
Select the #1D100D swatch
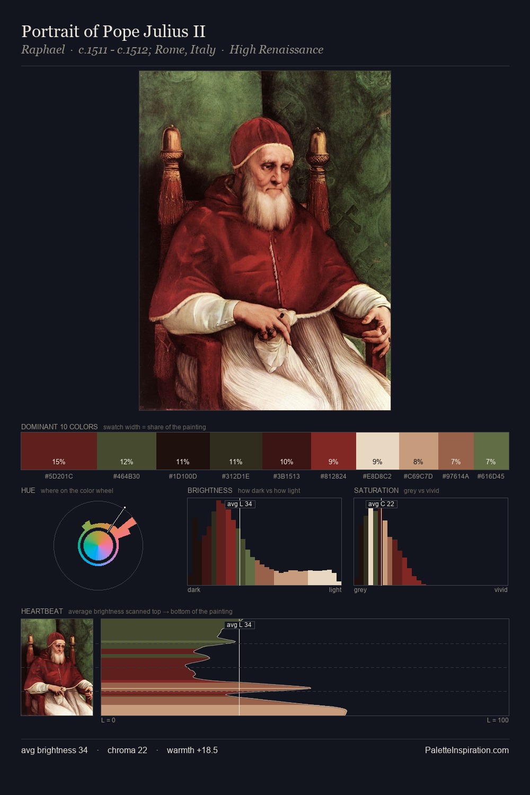(183, 451)
